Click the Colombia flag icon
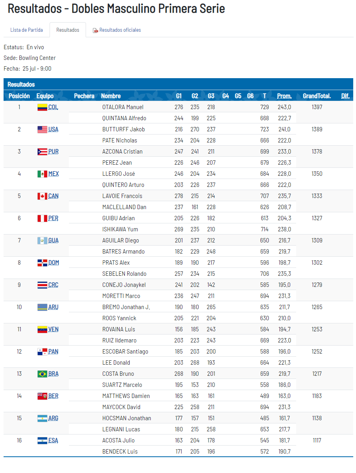 [x=42, y=107]
